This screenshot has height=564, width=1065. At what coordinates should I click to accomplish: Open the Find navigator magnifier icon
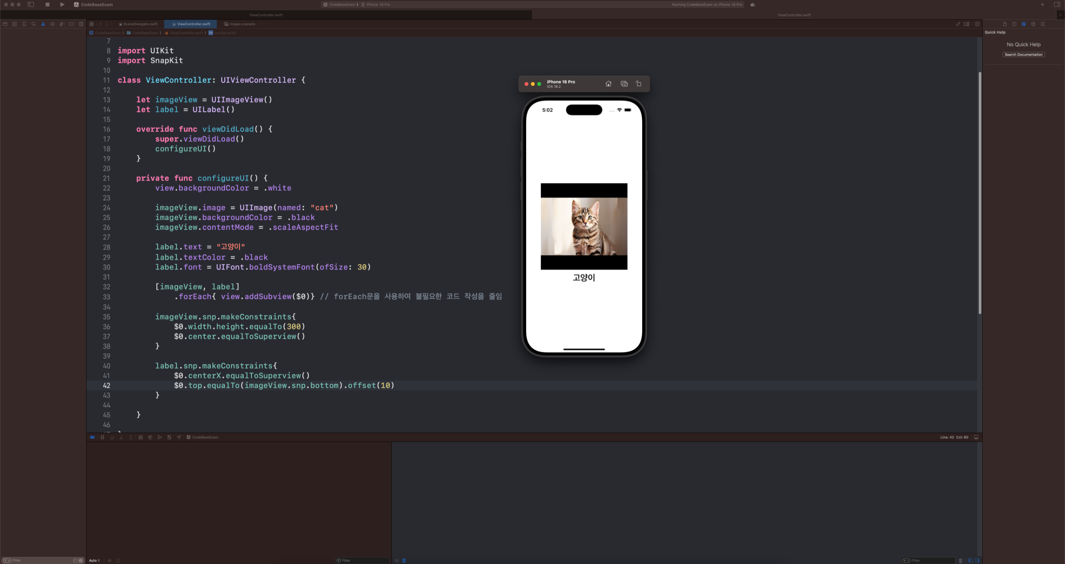[x=33, y=24]
